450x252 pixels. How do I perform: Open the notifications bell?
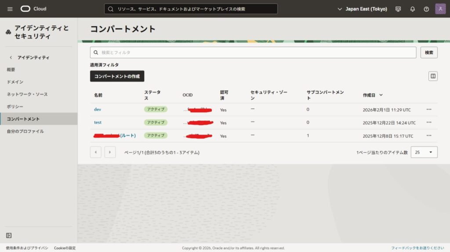tap(412, 9)
